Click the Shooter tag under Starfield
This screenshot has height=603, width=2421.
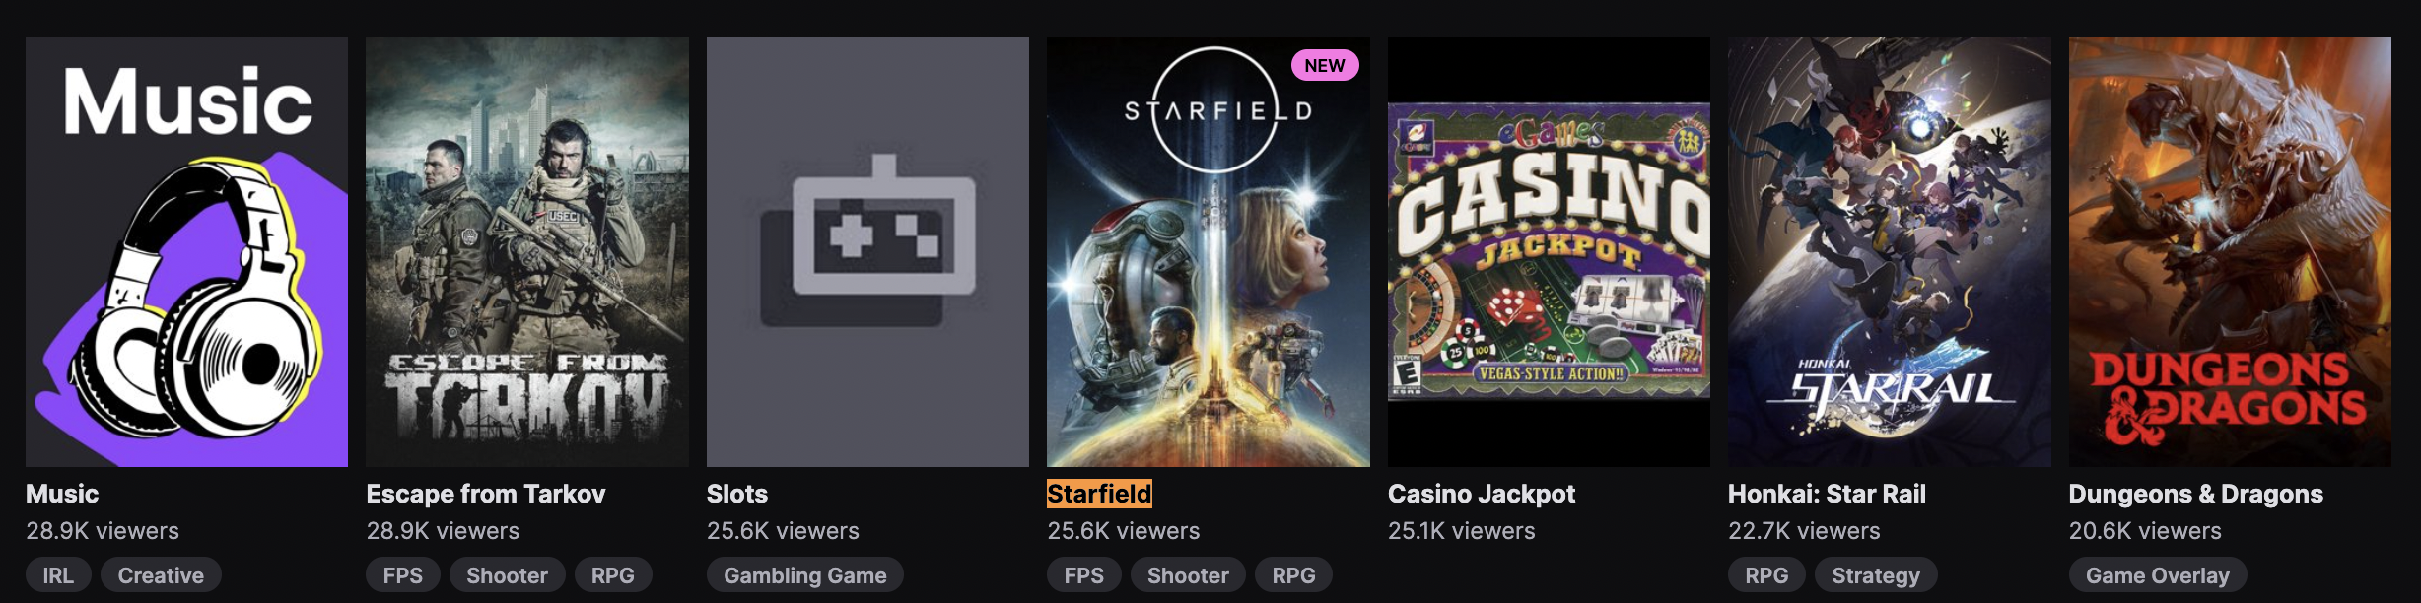pos(1188,575)
